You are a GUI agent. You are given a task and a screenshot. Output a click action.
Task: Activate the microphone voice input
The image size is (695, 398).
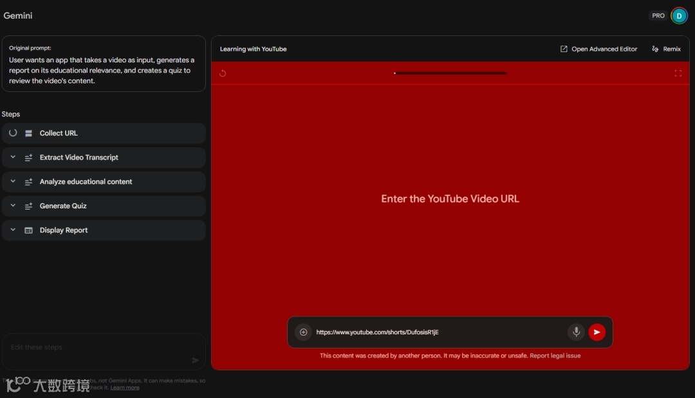[576, 332]
